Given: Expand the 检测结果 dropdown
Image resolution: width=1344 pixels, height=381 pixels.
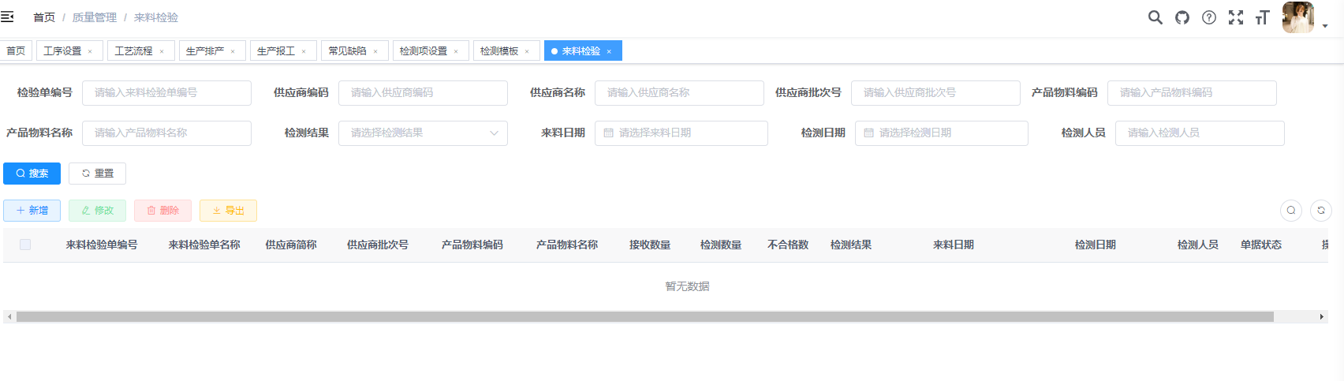Looking at the screenshot, I should (x=423, y=133).
